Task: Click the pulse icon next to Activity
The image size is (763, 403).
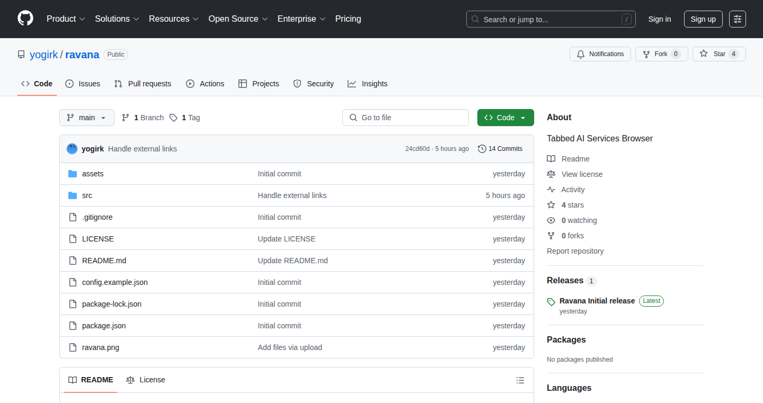Action: point(551,190)
